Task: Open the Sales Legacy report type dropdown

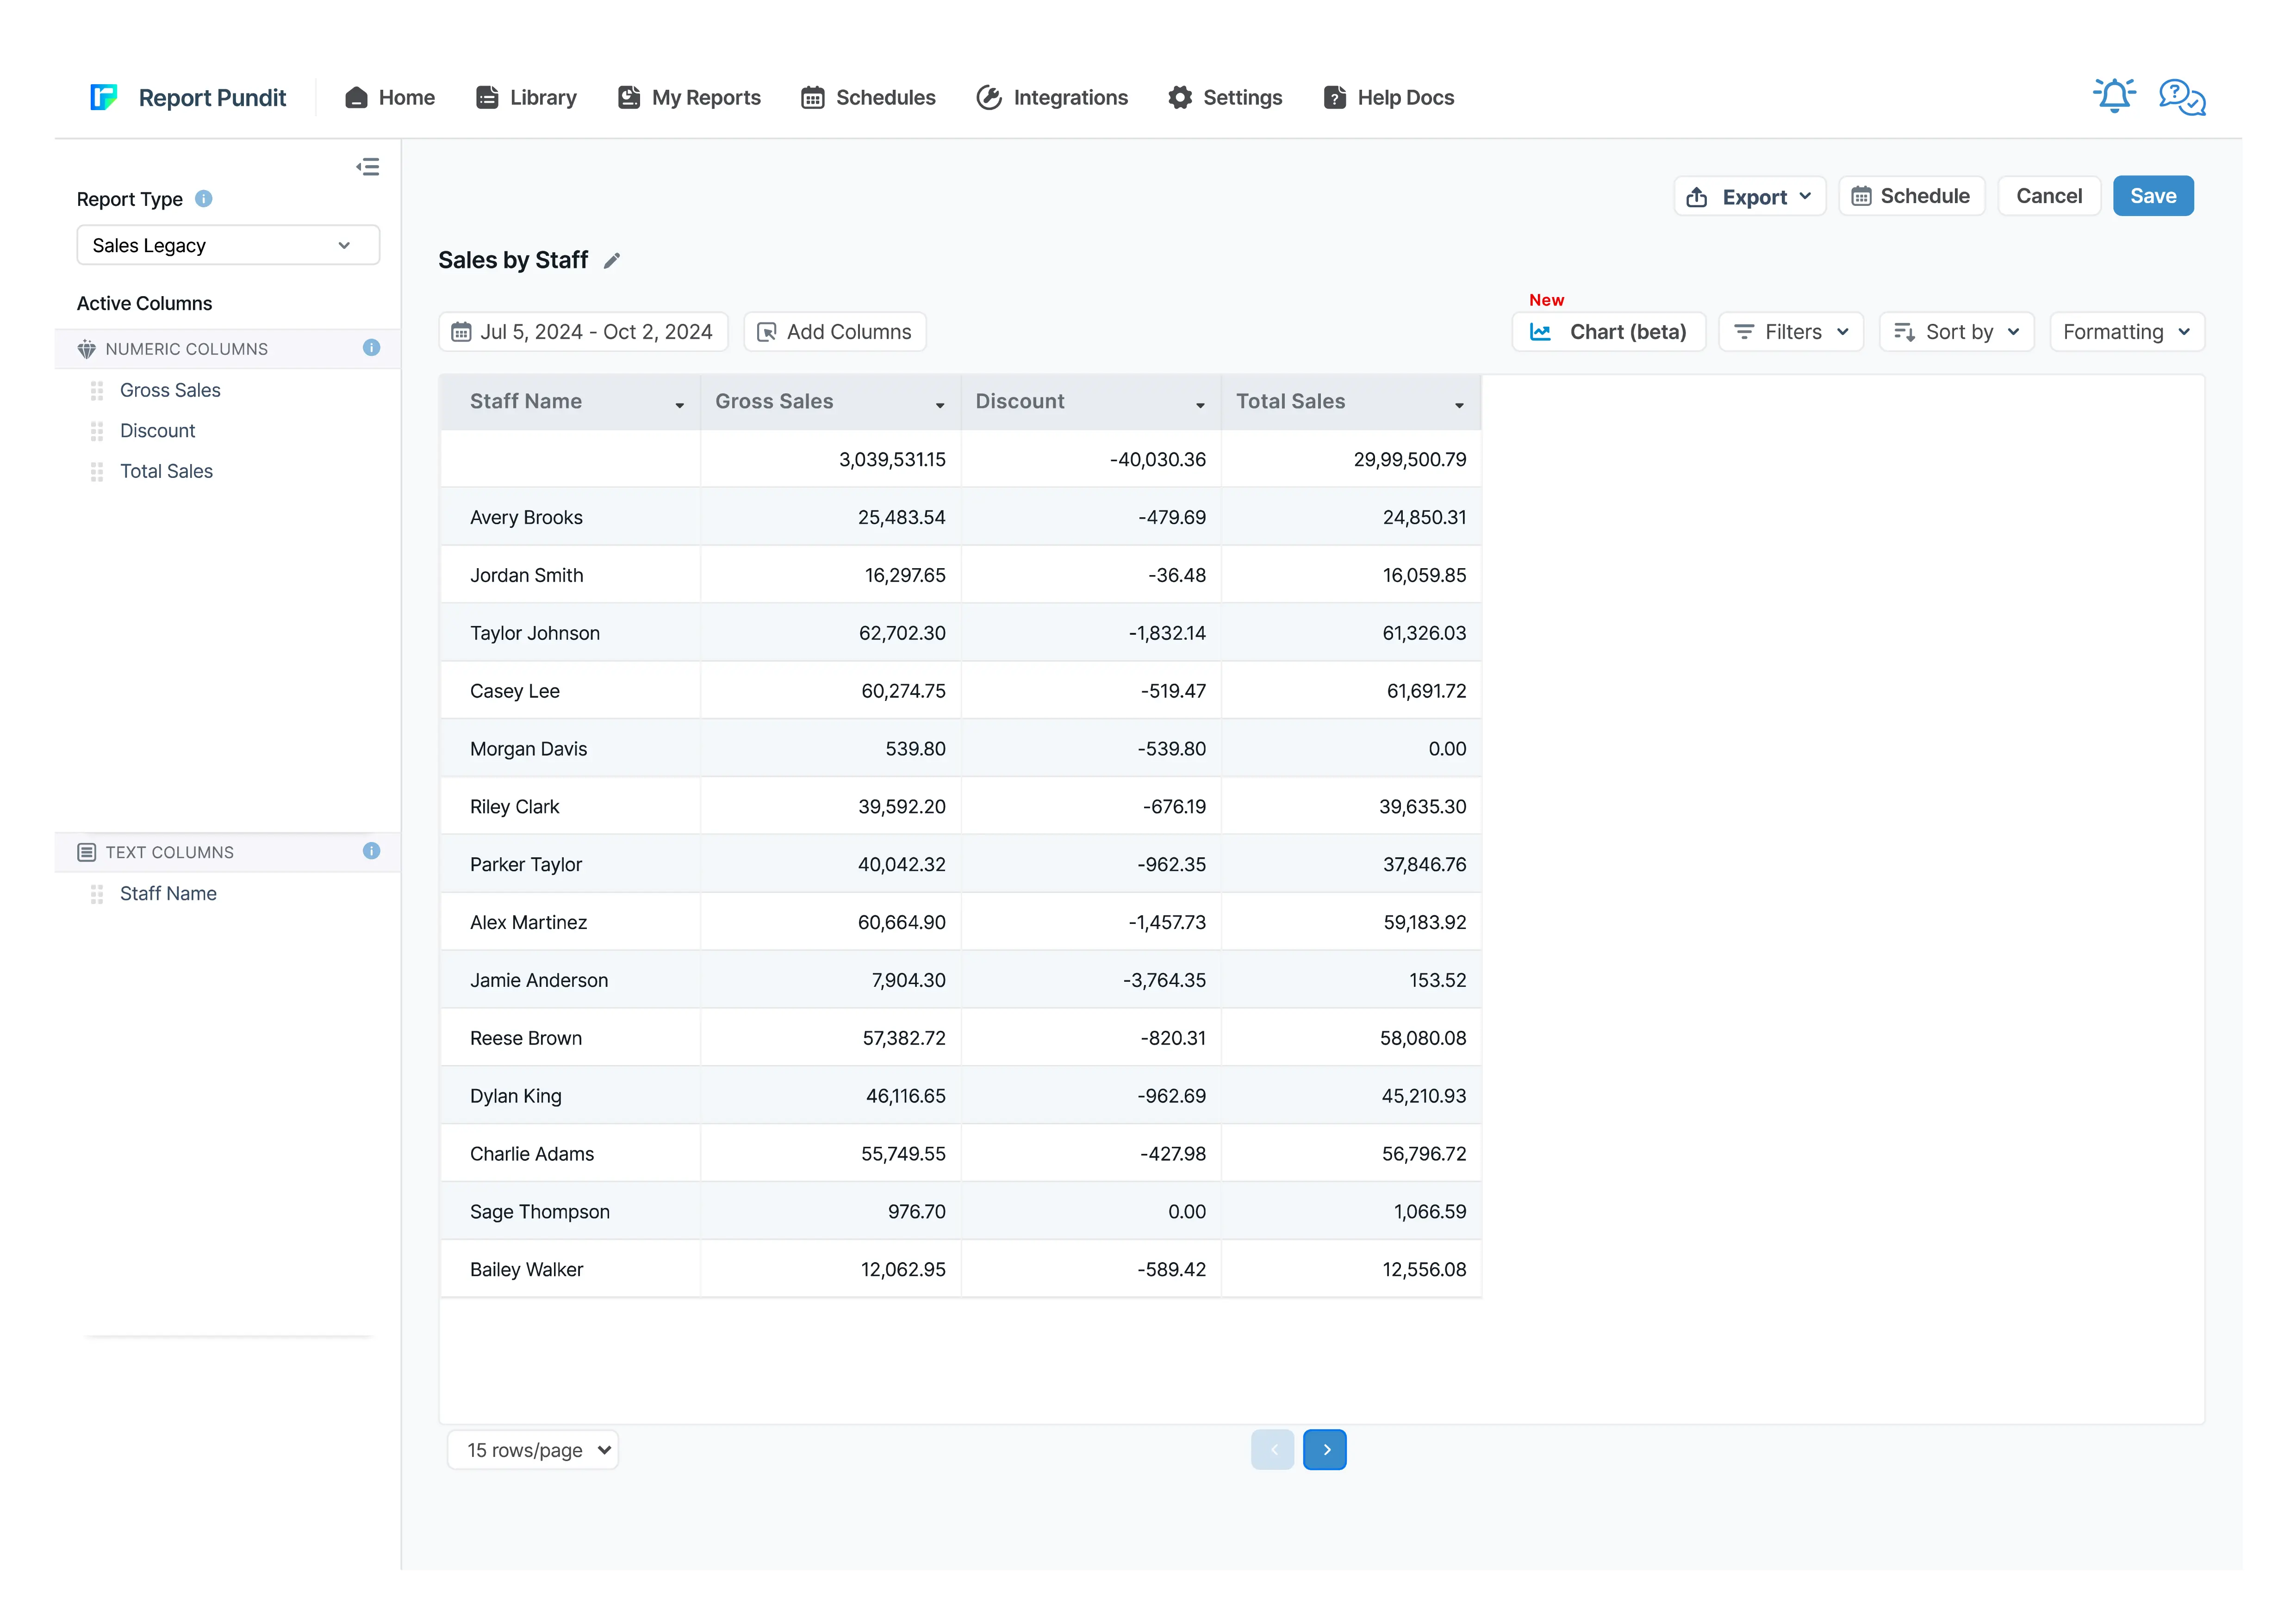Action: pyautogui.click(x=228, y=246)
